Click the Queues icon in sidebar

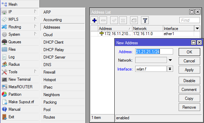(4, 42)
